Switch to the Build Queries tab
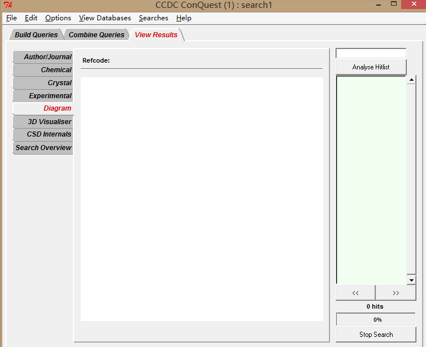 tap(36, 35)
